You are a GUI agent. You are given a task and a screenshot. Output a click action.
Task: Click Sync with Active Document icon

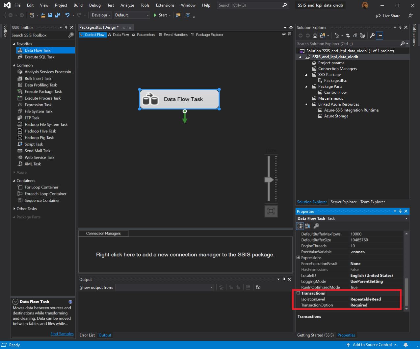click(348, 36)
